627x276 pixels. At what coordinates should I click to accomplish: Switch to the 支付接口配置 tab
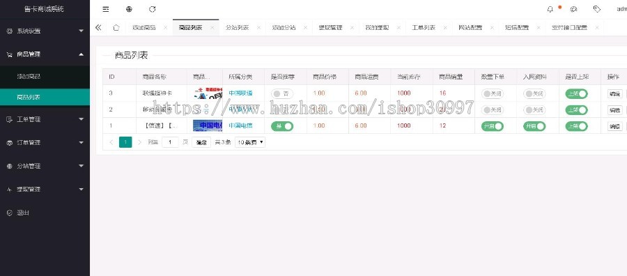pos(569,28)
